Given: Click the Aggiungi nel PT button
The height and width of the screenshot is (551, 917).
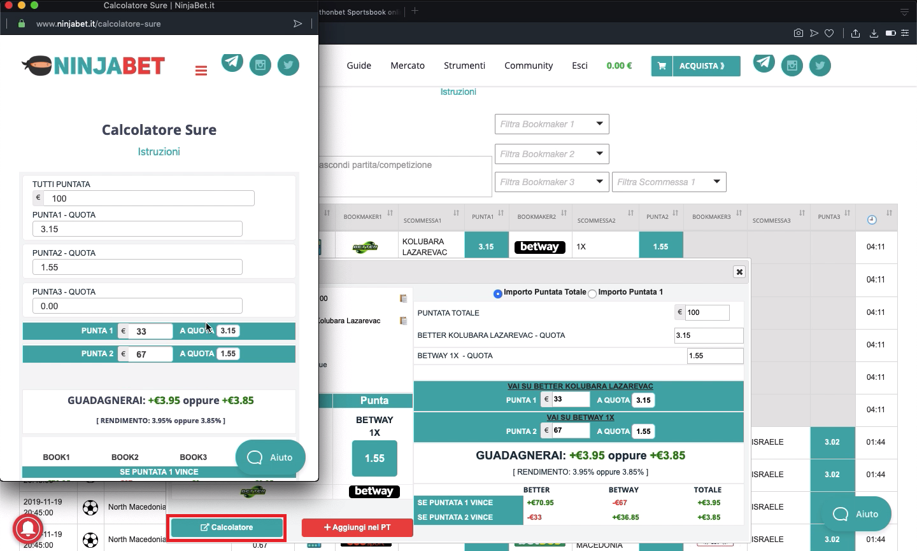Looking at the screenshot, I should tap(357, 527).
